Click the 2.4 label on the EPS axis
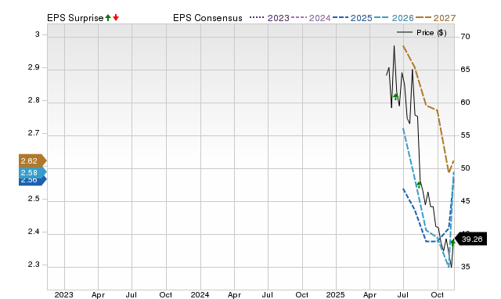Screen dimensions: 501x299 point(34,232)
